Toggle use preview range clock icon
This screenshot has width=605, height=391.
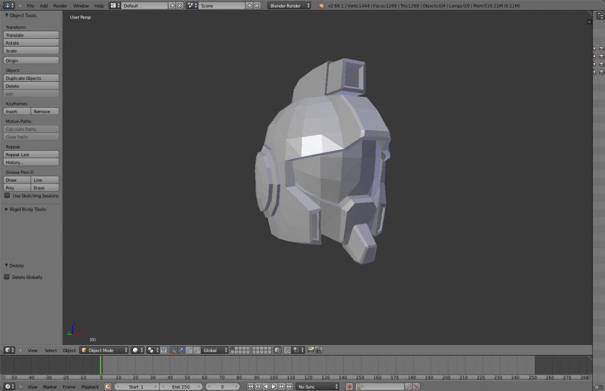108,386
